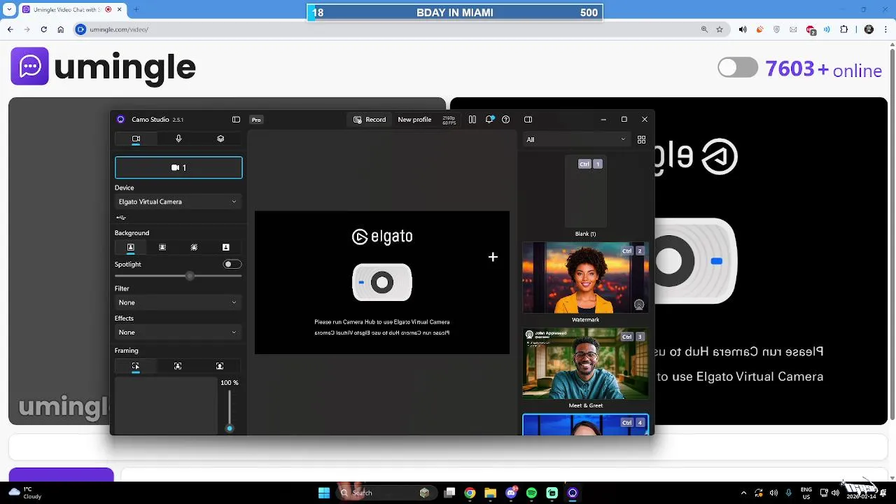Open the Windows Start menu
The image size is (896, 504).
[x=323, y=493]
